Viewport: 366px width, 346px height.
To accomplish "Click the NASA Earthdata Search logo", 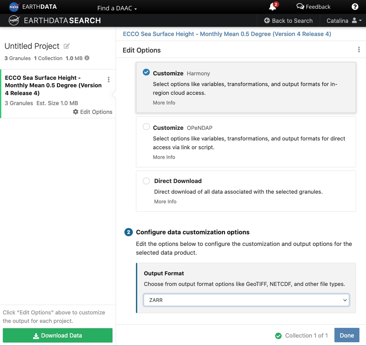I will click(x=55, y=21).
